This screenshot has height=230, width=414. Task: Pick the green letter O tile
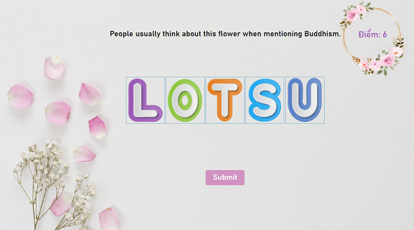185,100
